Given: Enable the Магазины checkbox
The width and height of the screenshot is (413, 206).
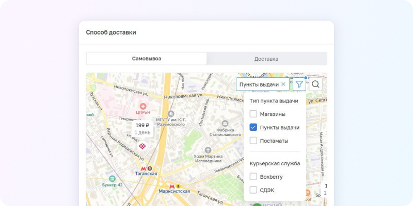Looking at the screenshot, I should click(253, 114).
